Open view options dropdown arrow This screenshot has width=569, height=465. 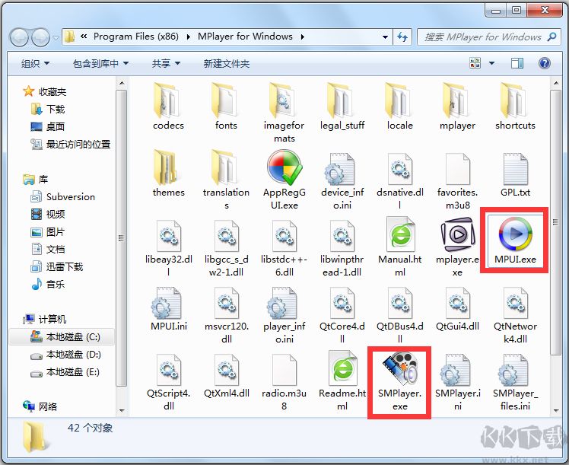[491, 63]
